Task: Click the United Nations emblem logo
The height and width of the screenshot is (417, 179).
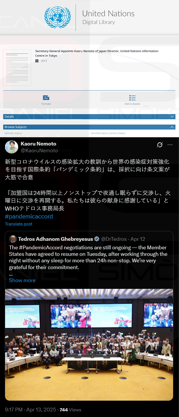Action: point(58,17)
